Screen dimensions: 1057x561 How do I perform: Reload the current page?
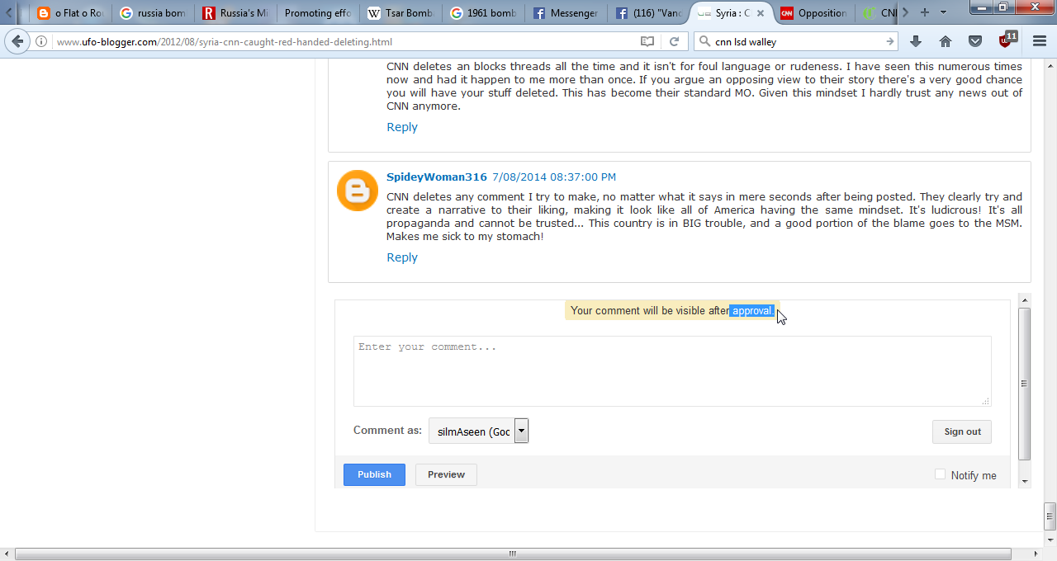[674, 41]
